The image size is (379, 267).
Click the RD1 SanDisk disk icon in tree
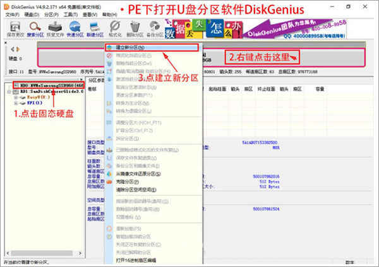16,92
